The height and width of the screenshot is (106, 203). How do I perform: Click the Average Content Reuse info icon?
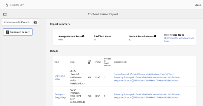point(83,36)
